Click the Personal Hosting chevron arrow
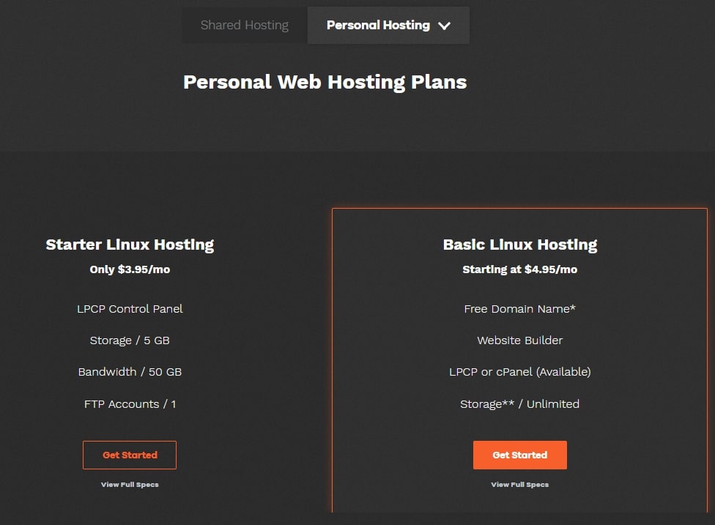715x525 pixels. point(444,26)
